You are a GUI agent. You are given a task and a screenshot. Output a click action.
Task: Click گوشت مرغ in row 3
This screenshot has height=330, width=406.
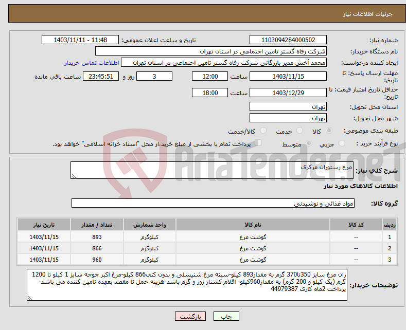(x=253, y=260)
